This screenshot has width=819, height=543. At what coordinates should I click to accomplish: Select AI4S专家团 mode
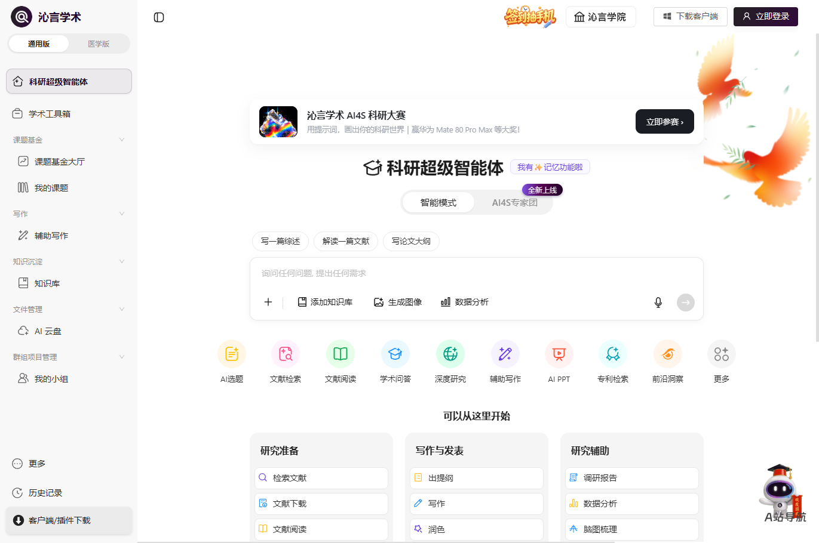tap(515, 203)
